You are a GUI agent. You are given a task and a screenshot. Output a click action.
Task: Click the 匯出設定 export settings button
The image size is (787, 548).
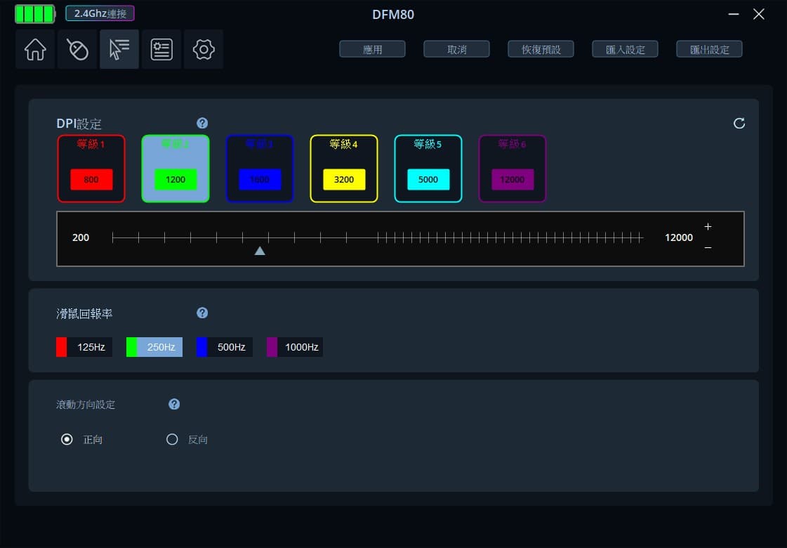[709, 49]
